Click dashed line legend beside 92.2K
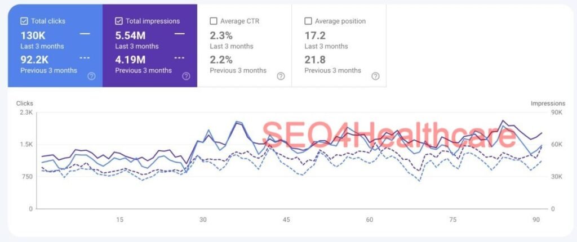577x242 pixels. coord(85,58)
